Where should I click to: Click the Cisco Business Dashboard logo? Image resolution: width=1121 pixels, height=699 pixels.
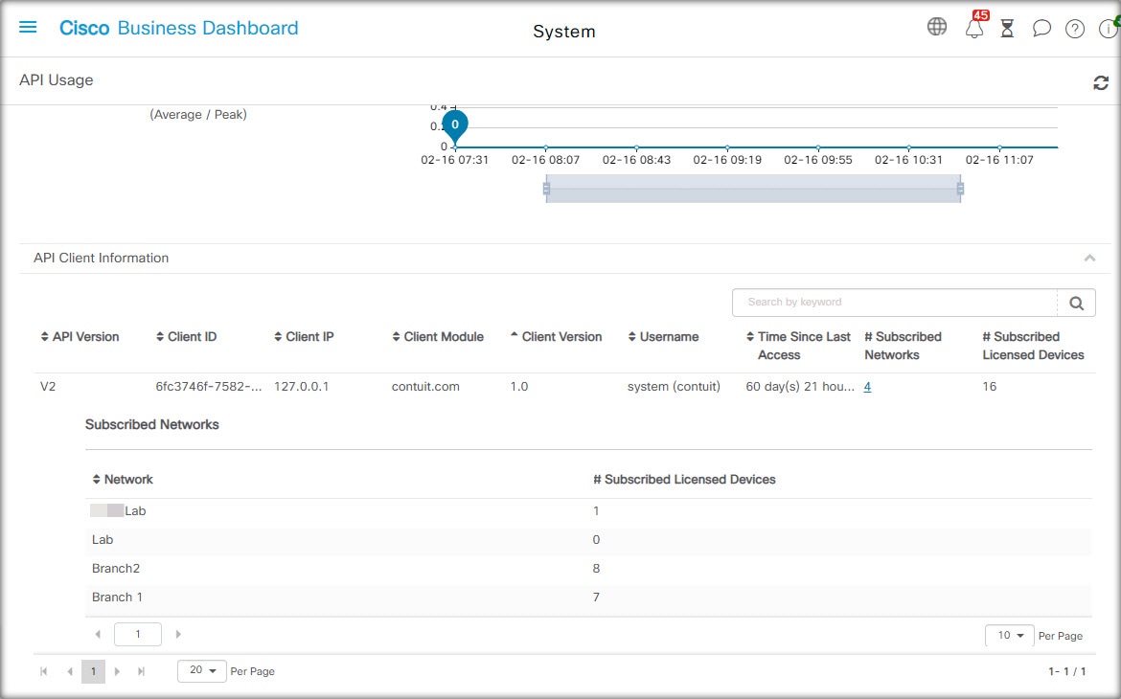click(x=179, y=28)
